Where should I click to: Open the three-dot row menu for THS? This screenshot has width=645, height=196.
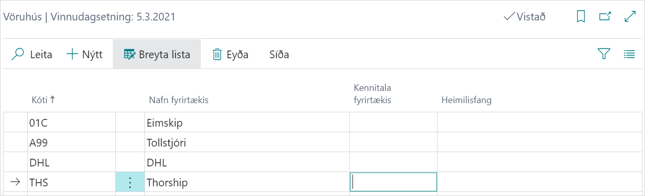(130, 182)
